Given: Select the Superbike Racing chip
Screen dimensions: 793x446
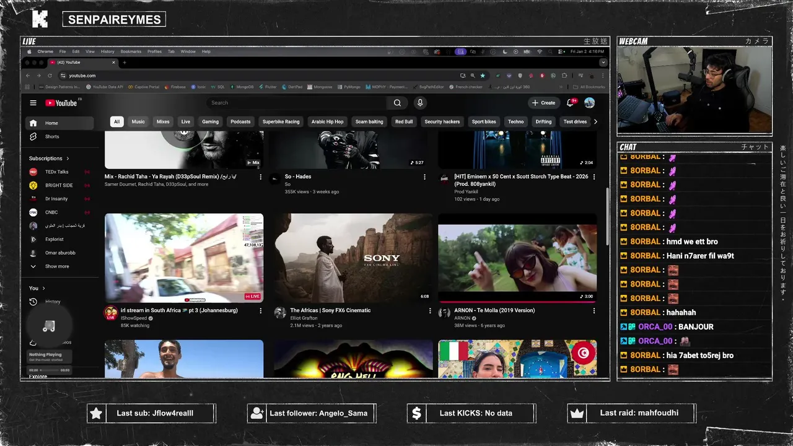Looking at the screenshot, I should click(281, 121).
